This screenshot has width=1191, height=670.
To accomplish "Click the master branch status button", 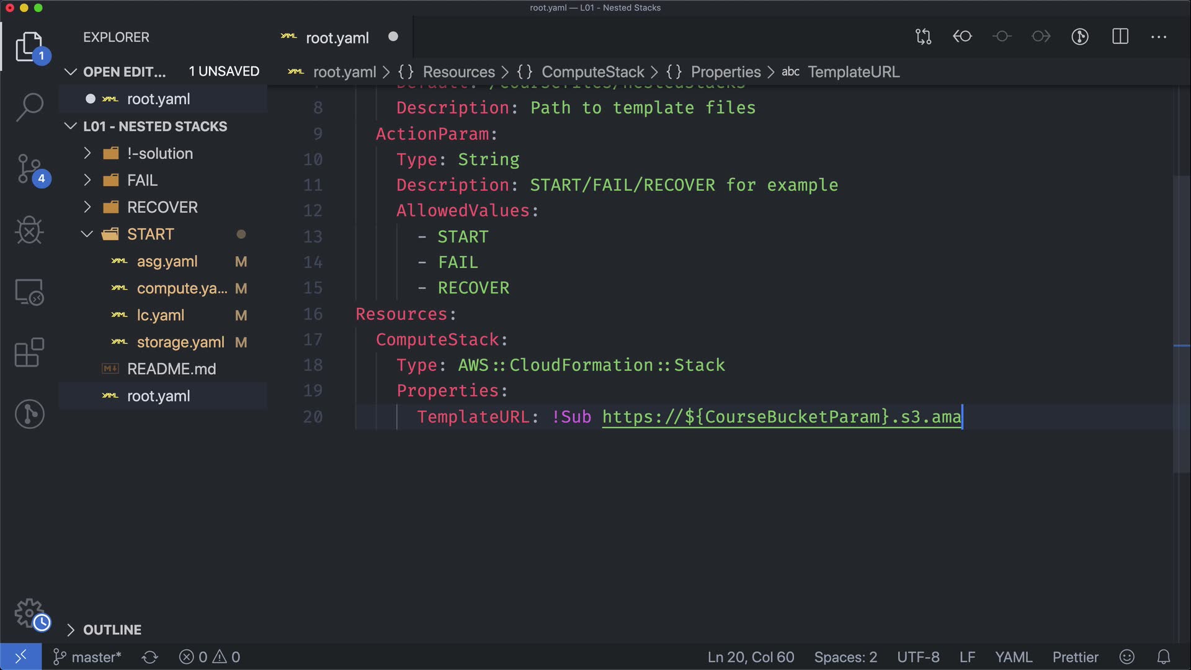I will (x=87, y=657).
